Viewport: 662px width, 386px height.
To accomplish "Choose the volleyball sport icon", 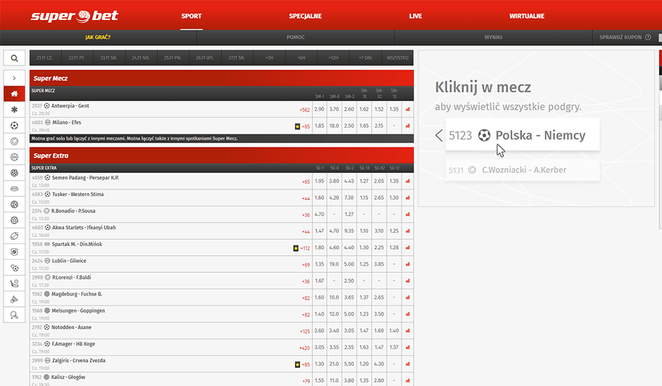I will tap(14, 205).
